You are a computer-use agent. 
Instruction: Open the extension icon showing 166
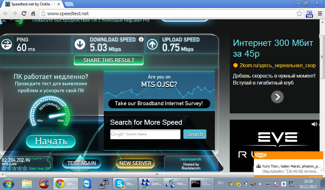(x=309, y=14)
